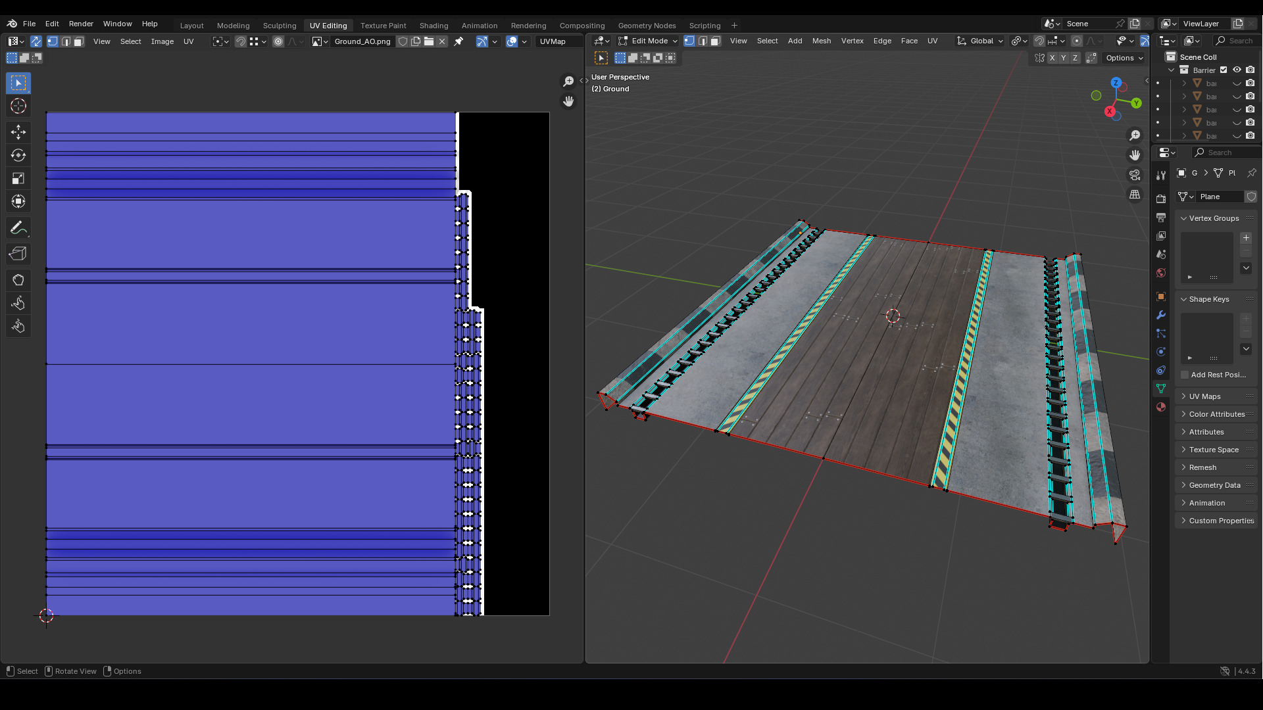Click the Plane mesh name field
This screenshot has height=710, width=1263.
1220,197
